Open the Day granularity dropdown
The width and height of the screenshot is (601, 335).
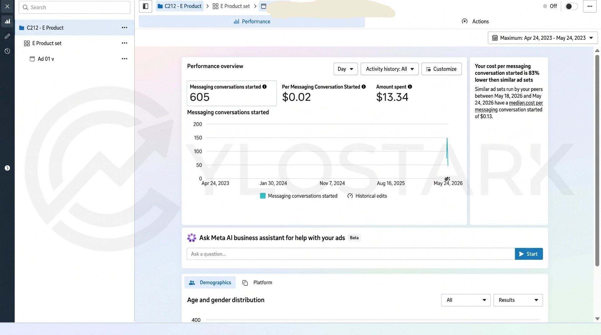coord(346,69)
